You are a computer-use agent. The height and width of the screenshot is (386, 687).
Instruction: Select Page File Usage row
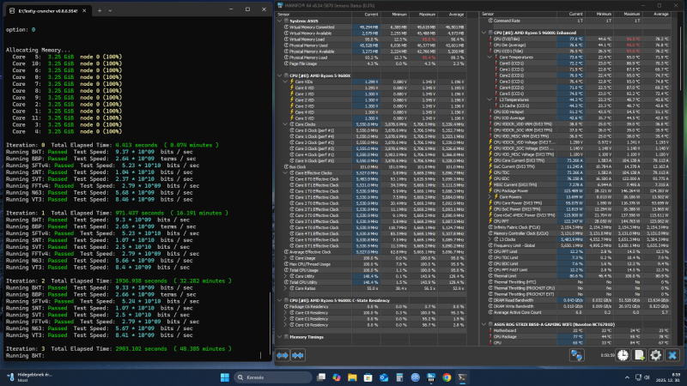tap(372, 63)
